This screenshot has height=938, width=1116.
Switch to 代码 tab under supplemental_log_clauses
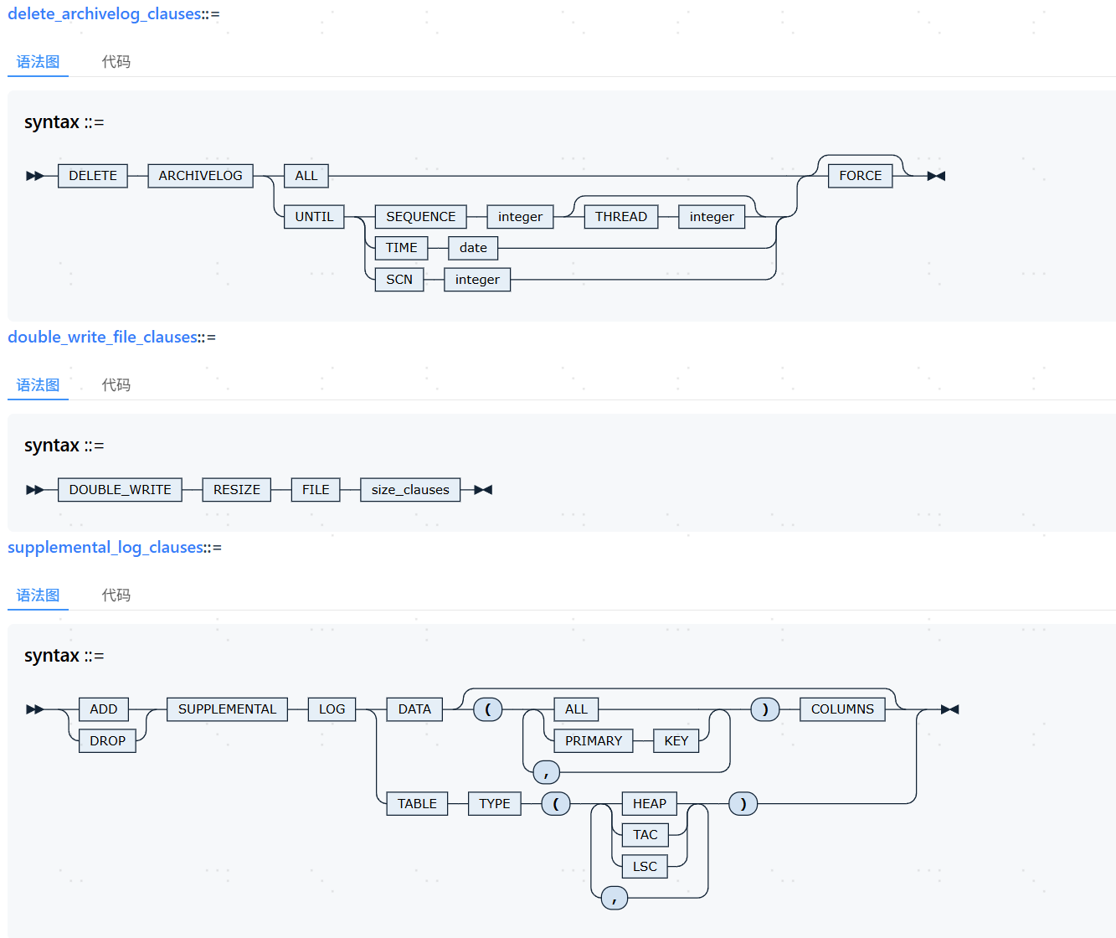pos(116,595)
